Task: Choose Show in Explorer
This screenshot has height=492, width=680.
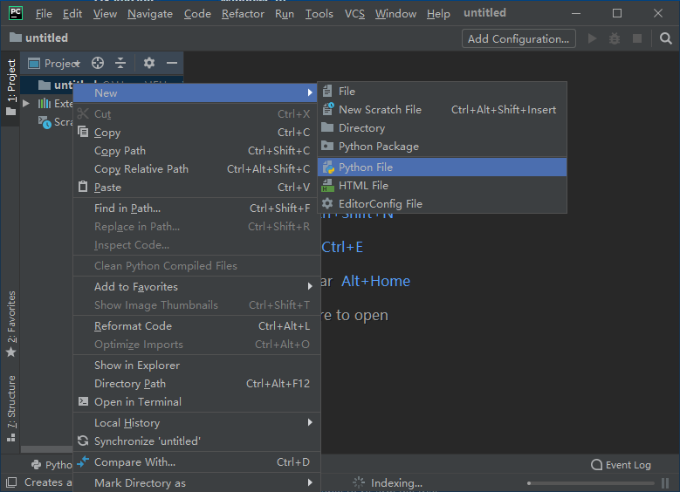Action: coord(197,365)
